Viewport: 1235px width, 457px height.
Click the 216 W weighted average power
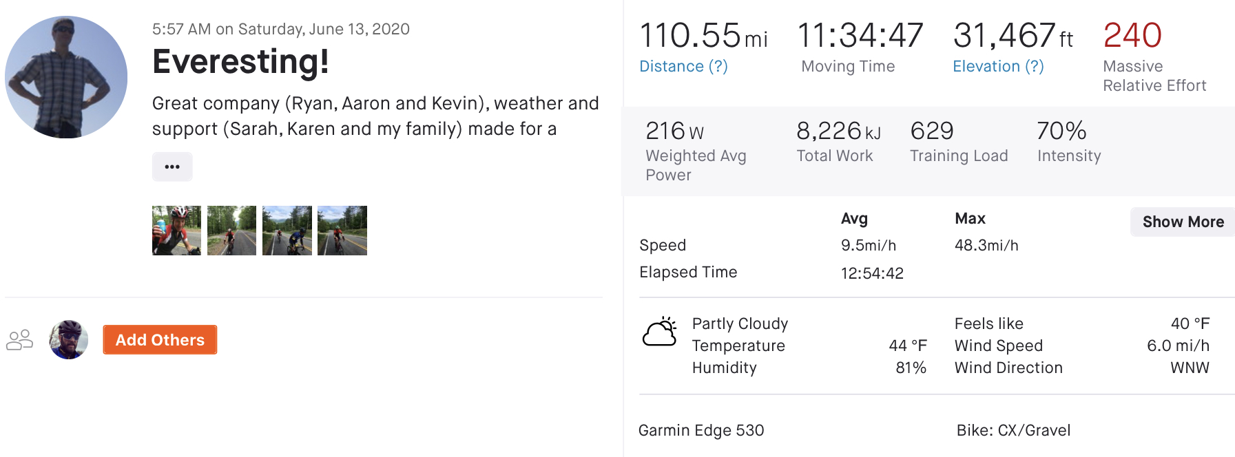tap(674, 131)
